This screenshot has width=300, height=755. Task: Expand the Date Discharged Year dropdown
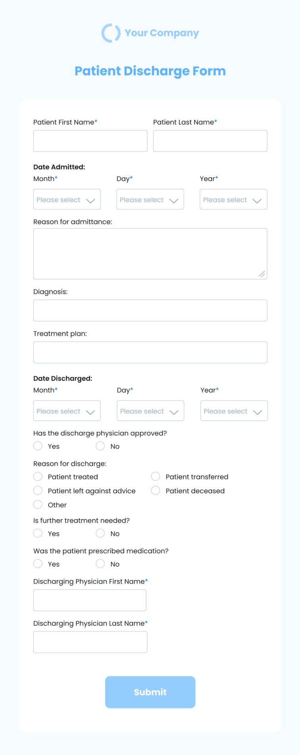point(234,411)
